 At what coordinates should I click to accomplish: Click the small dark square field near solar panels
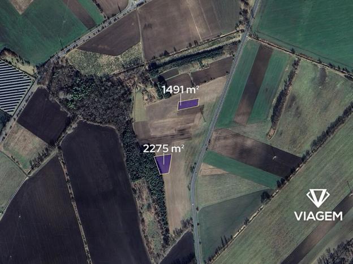click(x=43, y=116)
